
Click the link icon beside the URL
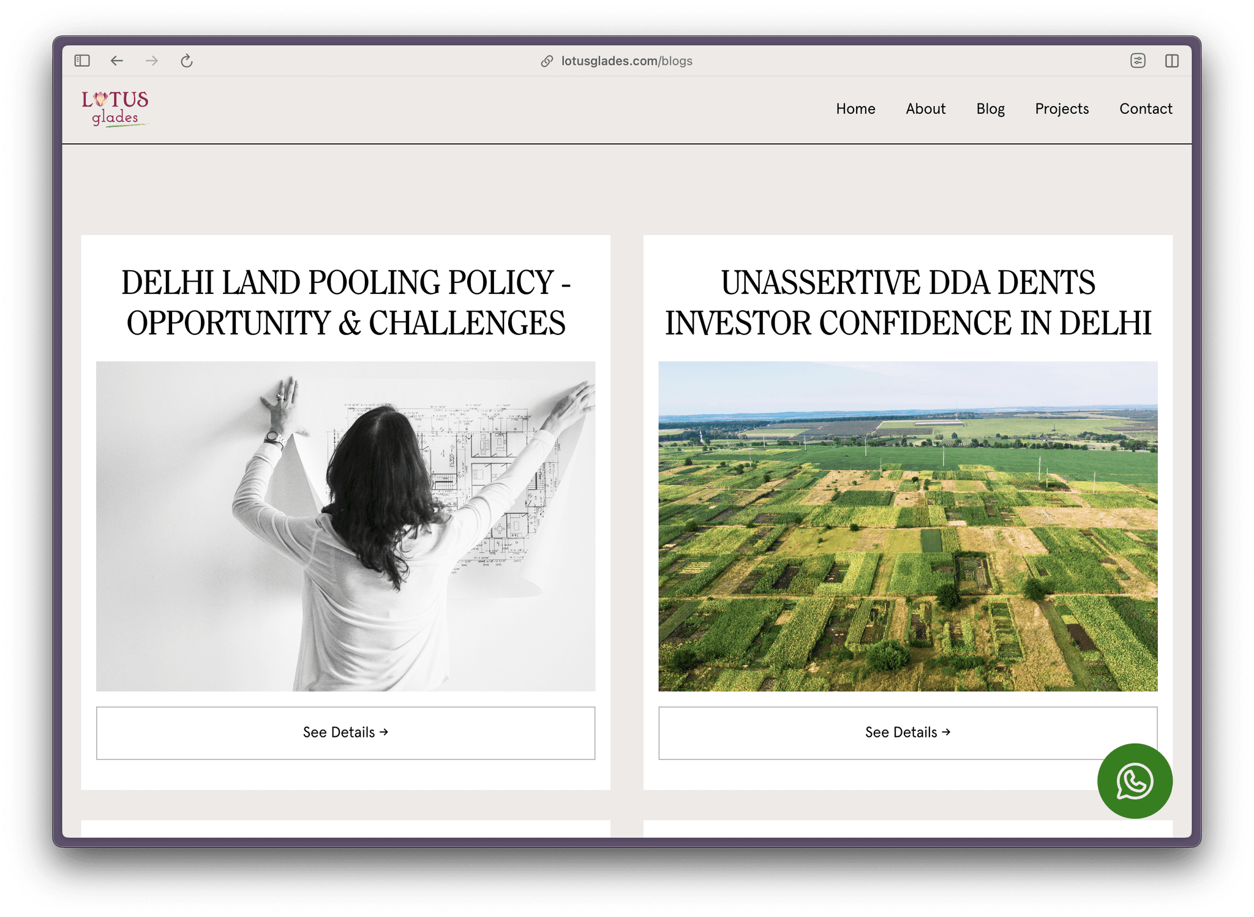tap(547, 61)
